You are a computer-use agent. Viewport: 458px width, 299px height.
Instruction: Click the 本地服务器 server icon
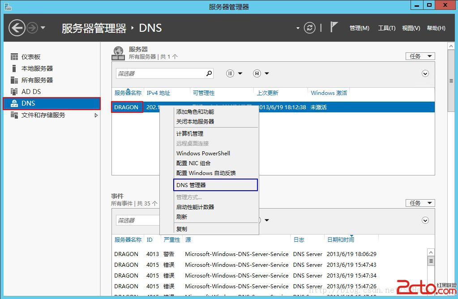14,68
